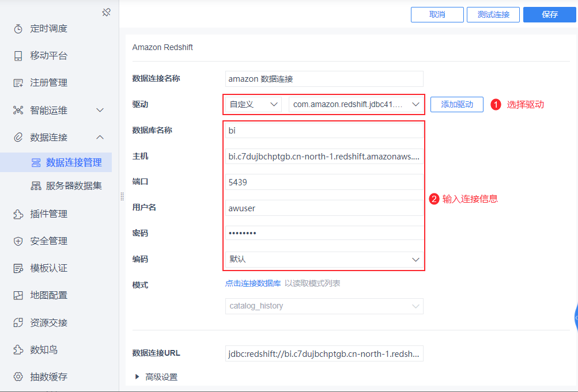Image resolution: width=578 pixels, height=392 pixels.
Task: Click the 数据连接管理 server icon
Action: click(x=36, y=163)
